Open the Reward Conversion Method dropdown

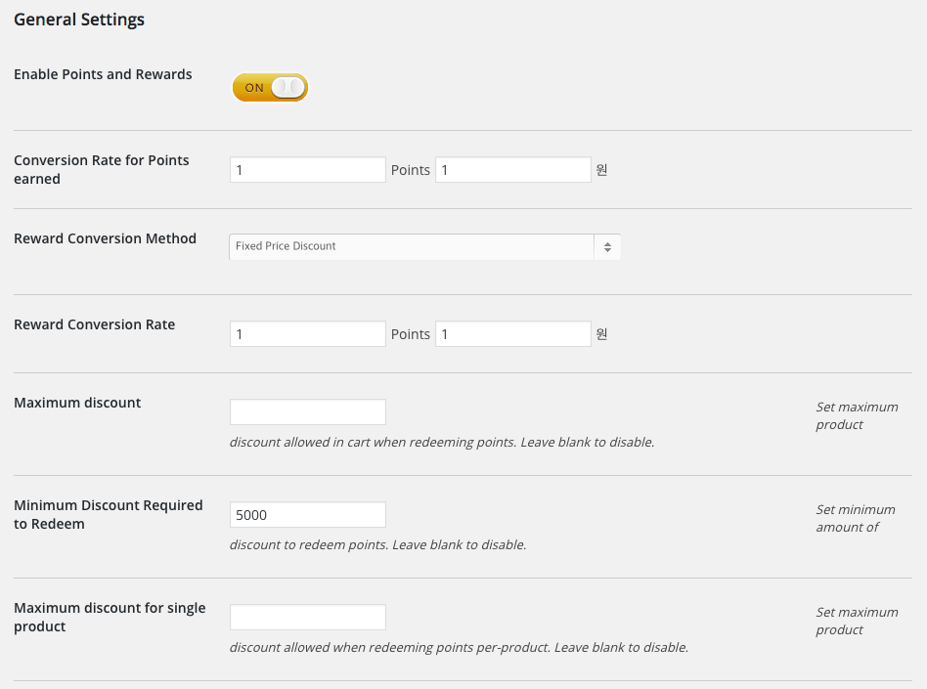tap(425, 247)
